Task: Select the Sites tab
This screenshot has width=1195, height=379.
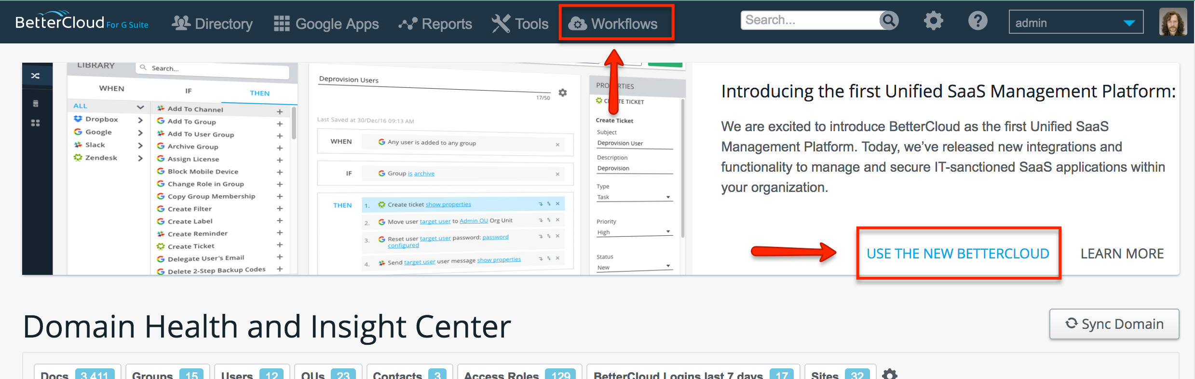Action: [x=840, y=373]
